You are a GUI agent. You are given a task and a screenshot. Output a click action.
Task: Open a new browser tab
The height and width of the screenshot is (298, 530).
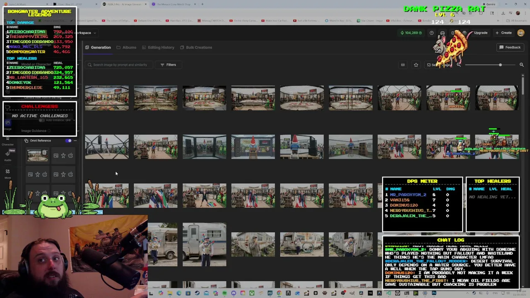pyautogui.click(x=202, y=4)
